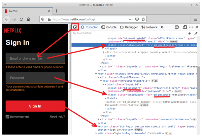Collapse the nfPasswordInput div node

[x=96, y=74]
